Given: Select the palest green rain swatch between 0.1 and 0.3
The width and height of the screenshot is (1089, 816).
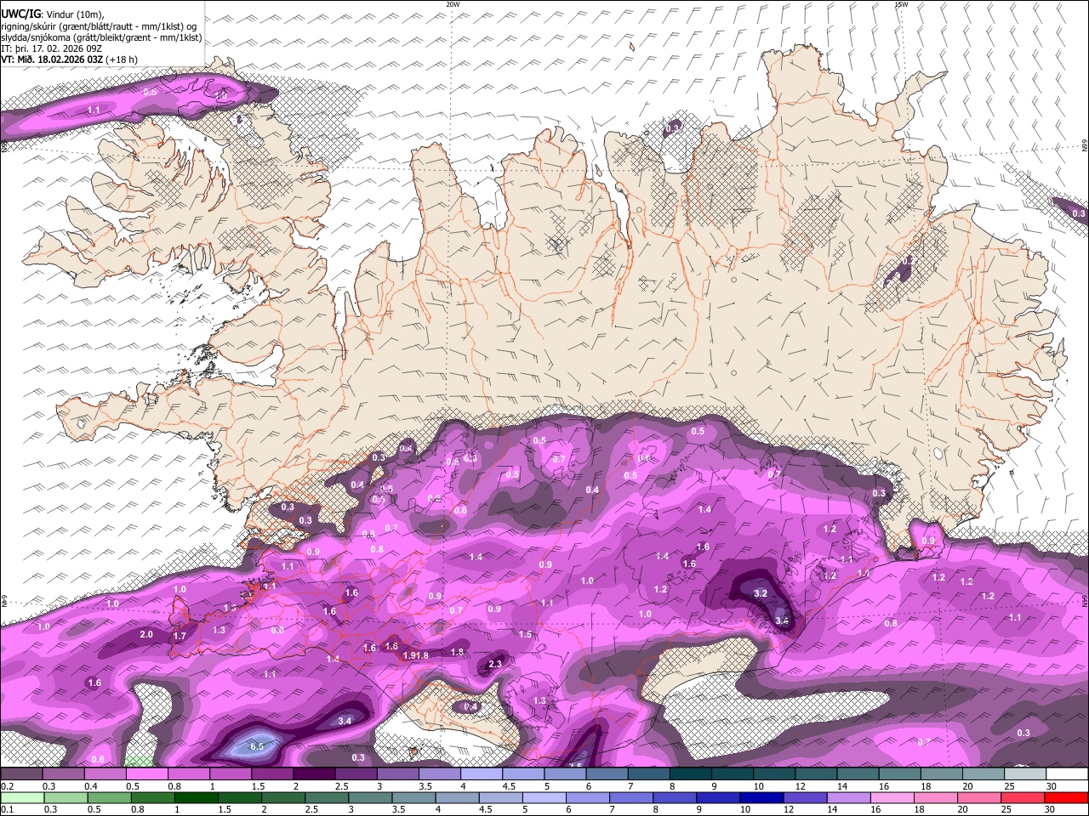Looking at the screenshot, I should click(22, 797).
